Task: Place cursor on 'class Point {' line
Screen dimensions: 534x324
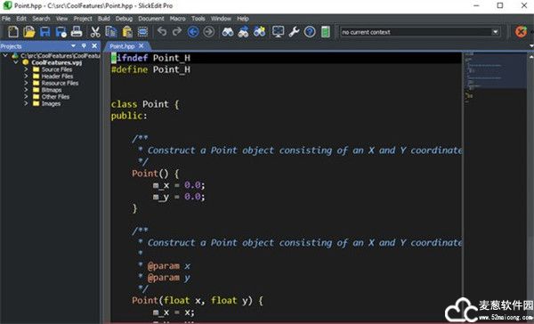Action: click(x=144, y=104)
